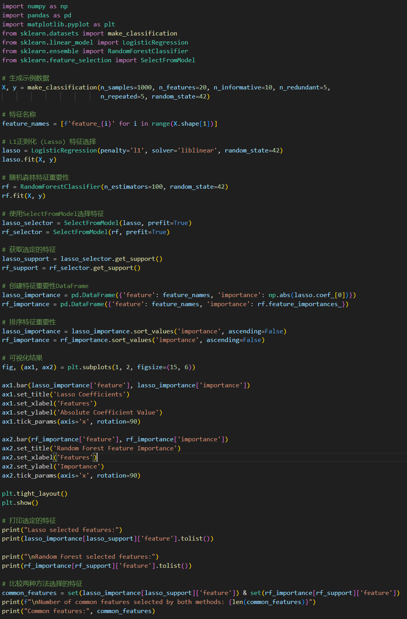Click comment '# 比较两种方法选择的特征'
The image size is (407, 619).
point(42,584)
